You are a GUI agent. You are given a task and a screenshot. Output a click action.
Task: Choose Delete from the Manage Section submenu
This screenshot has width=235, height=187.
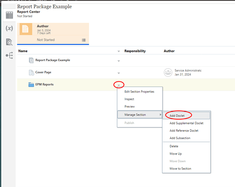point(174,146)
